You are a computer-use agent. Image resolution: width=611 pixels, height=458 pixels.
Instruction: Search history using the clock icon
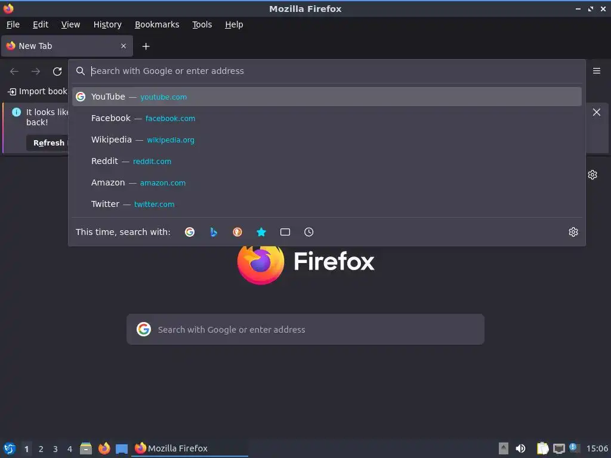[308, 232]
